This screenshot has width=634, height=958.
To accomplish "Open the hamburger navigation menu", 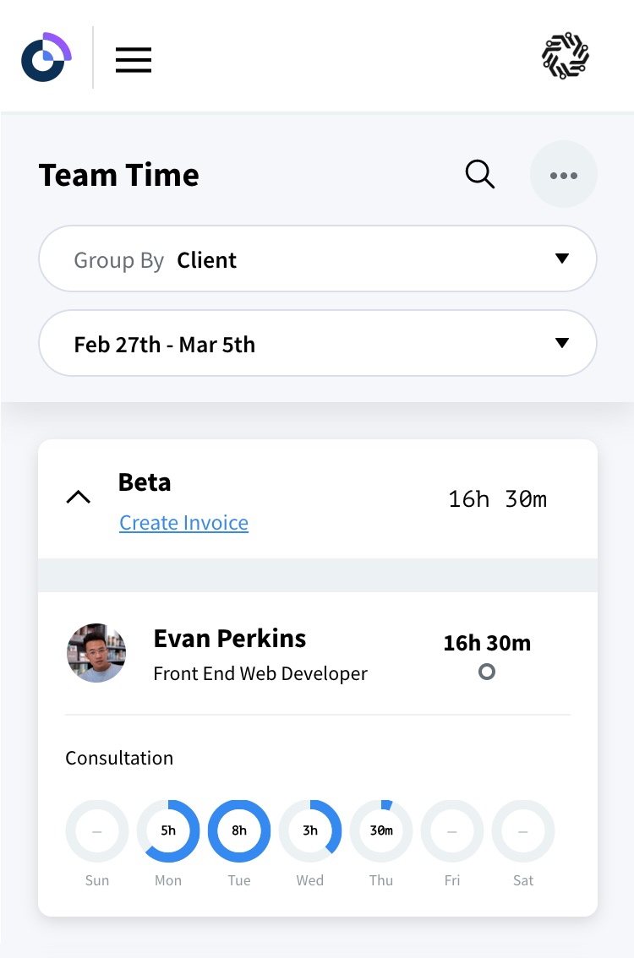I will [134, 59].
